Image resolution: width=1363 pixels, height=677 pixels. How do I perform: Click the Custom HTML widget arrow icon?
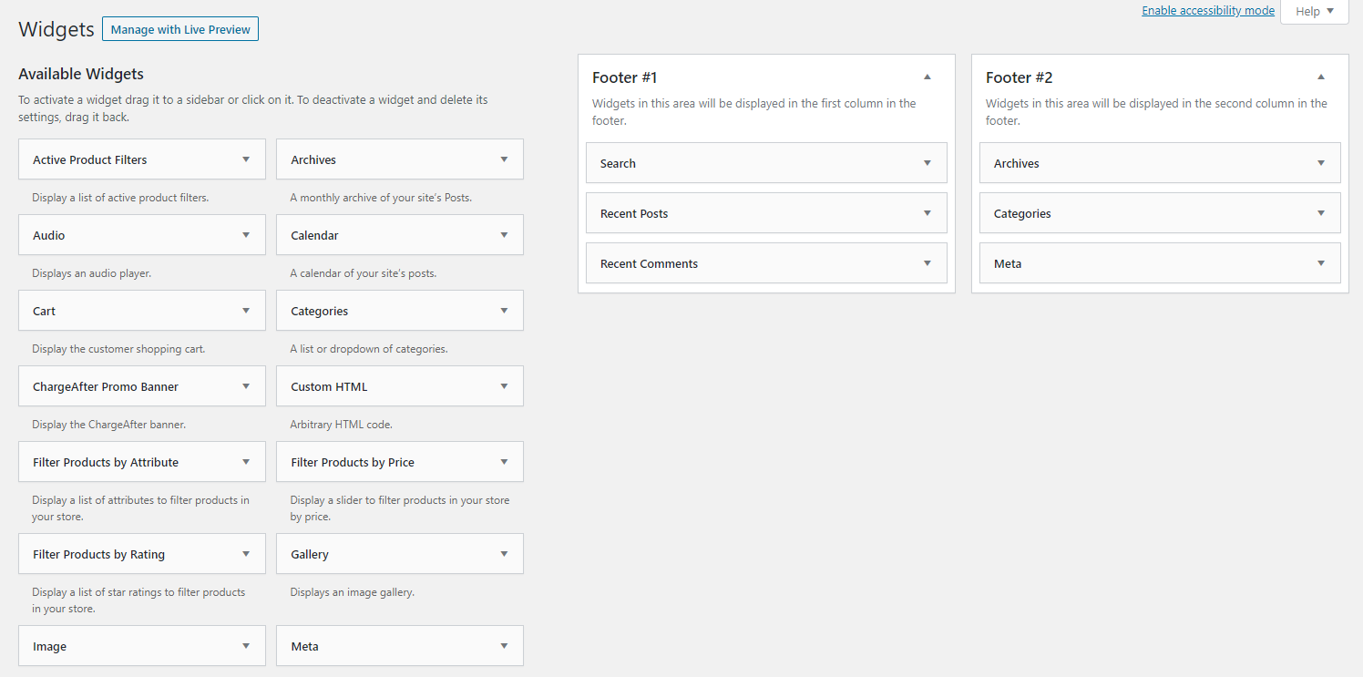504,386
